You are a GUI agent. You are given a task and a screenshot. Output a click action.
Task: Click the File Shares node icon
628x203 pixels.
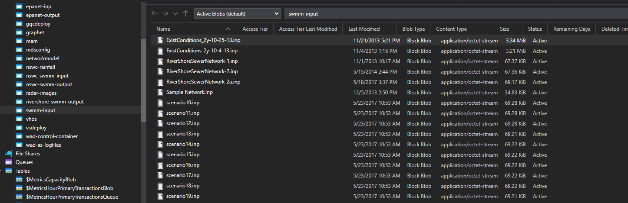(9, 154)
